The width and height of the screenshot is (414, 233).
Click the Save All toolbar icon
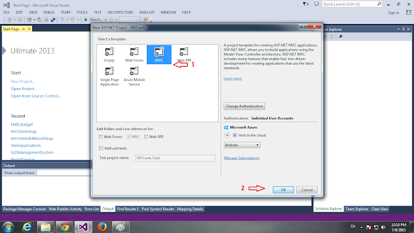tap(53, 20)
